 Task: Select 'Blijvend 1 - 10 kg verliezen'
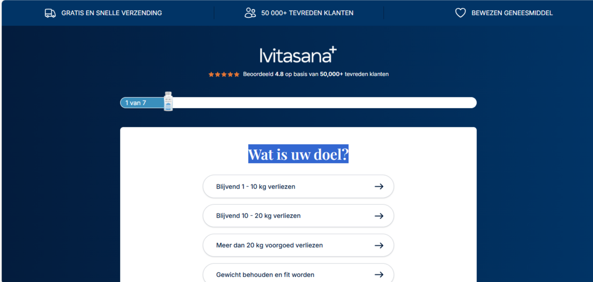[x=256, y=187]
